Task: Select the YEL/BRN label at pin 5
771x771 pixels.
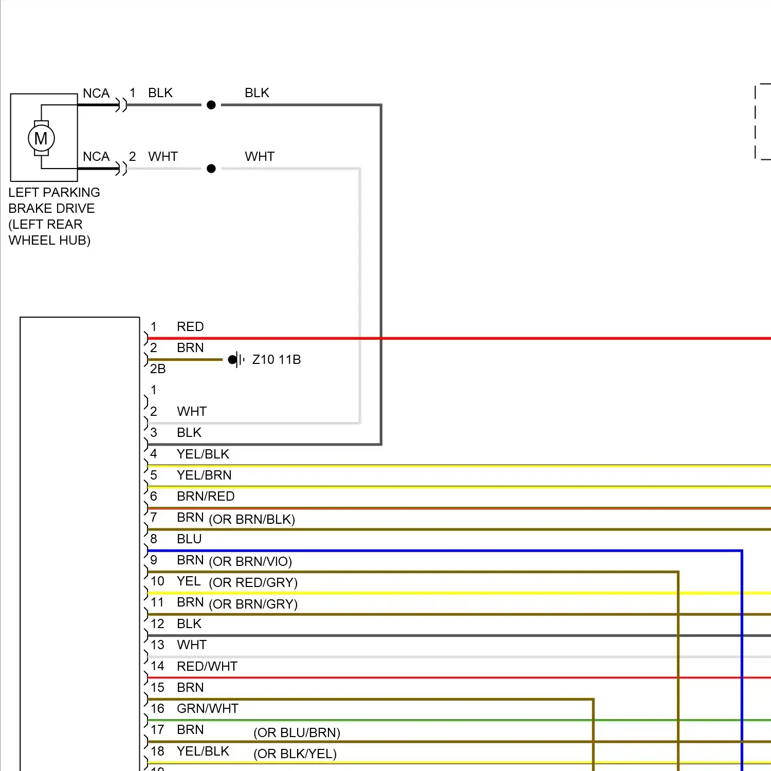Action: (204, 475)
